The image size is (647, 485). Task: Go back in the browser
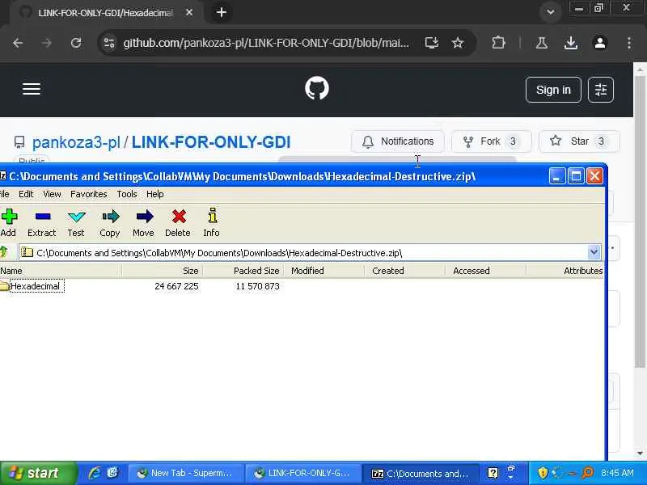point(18,43)
